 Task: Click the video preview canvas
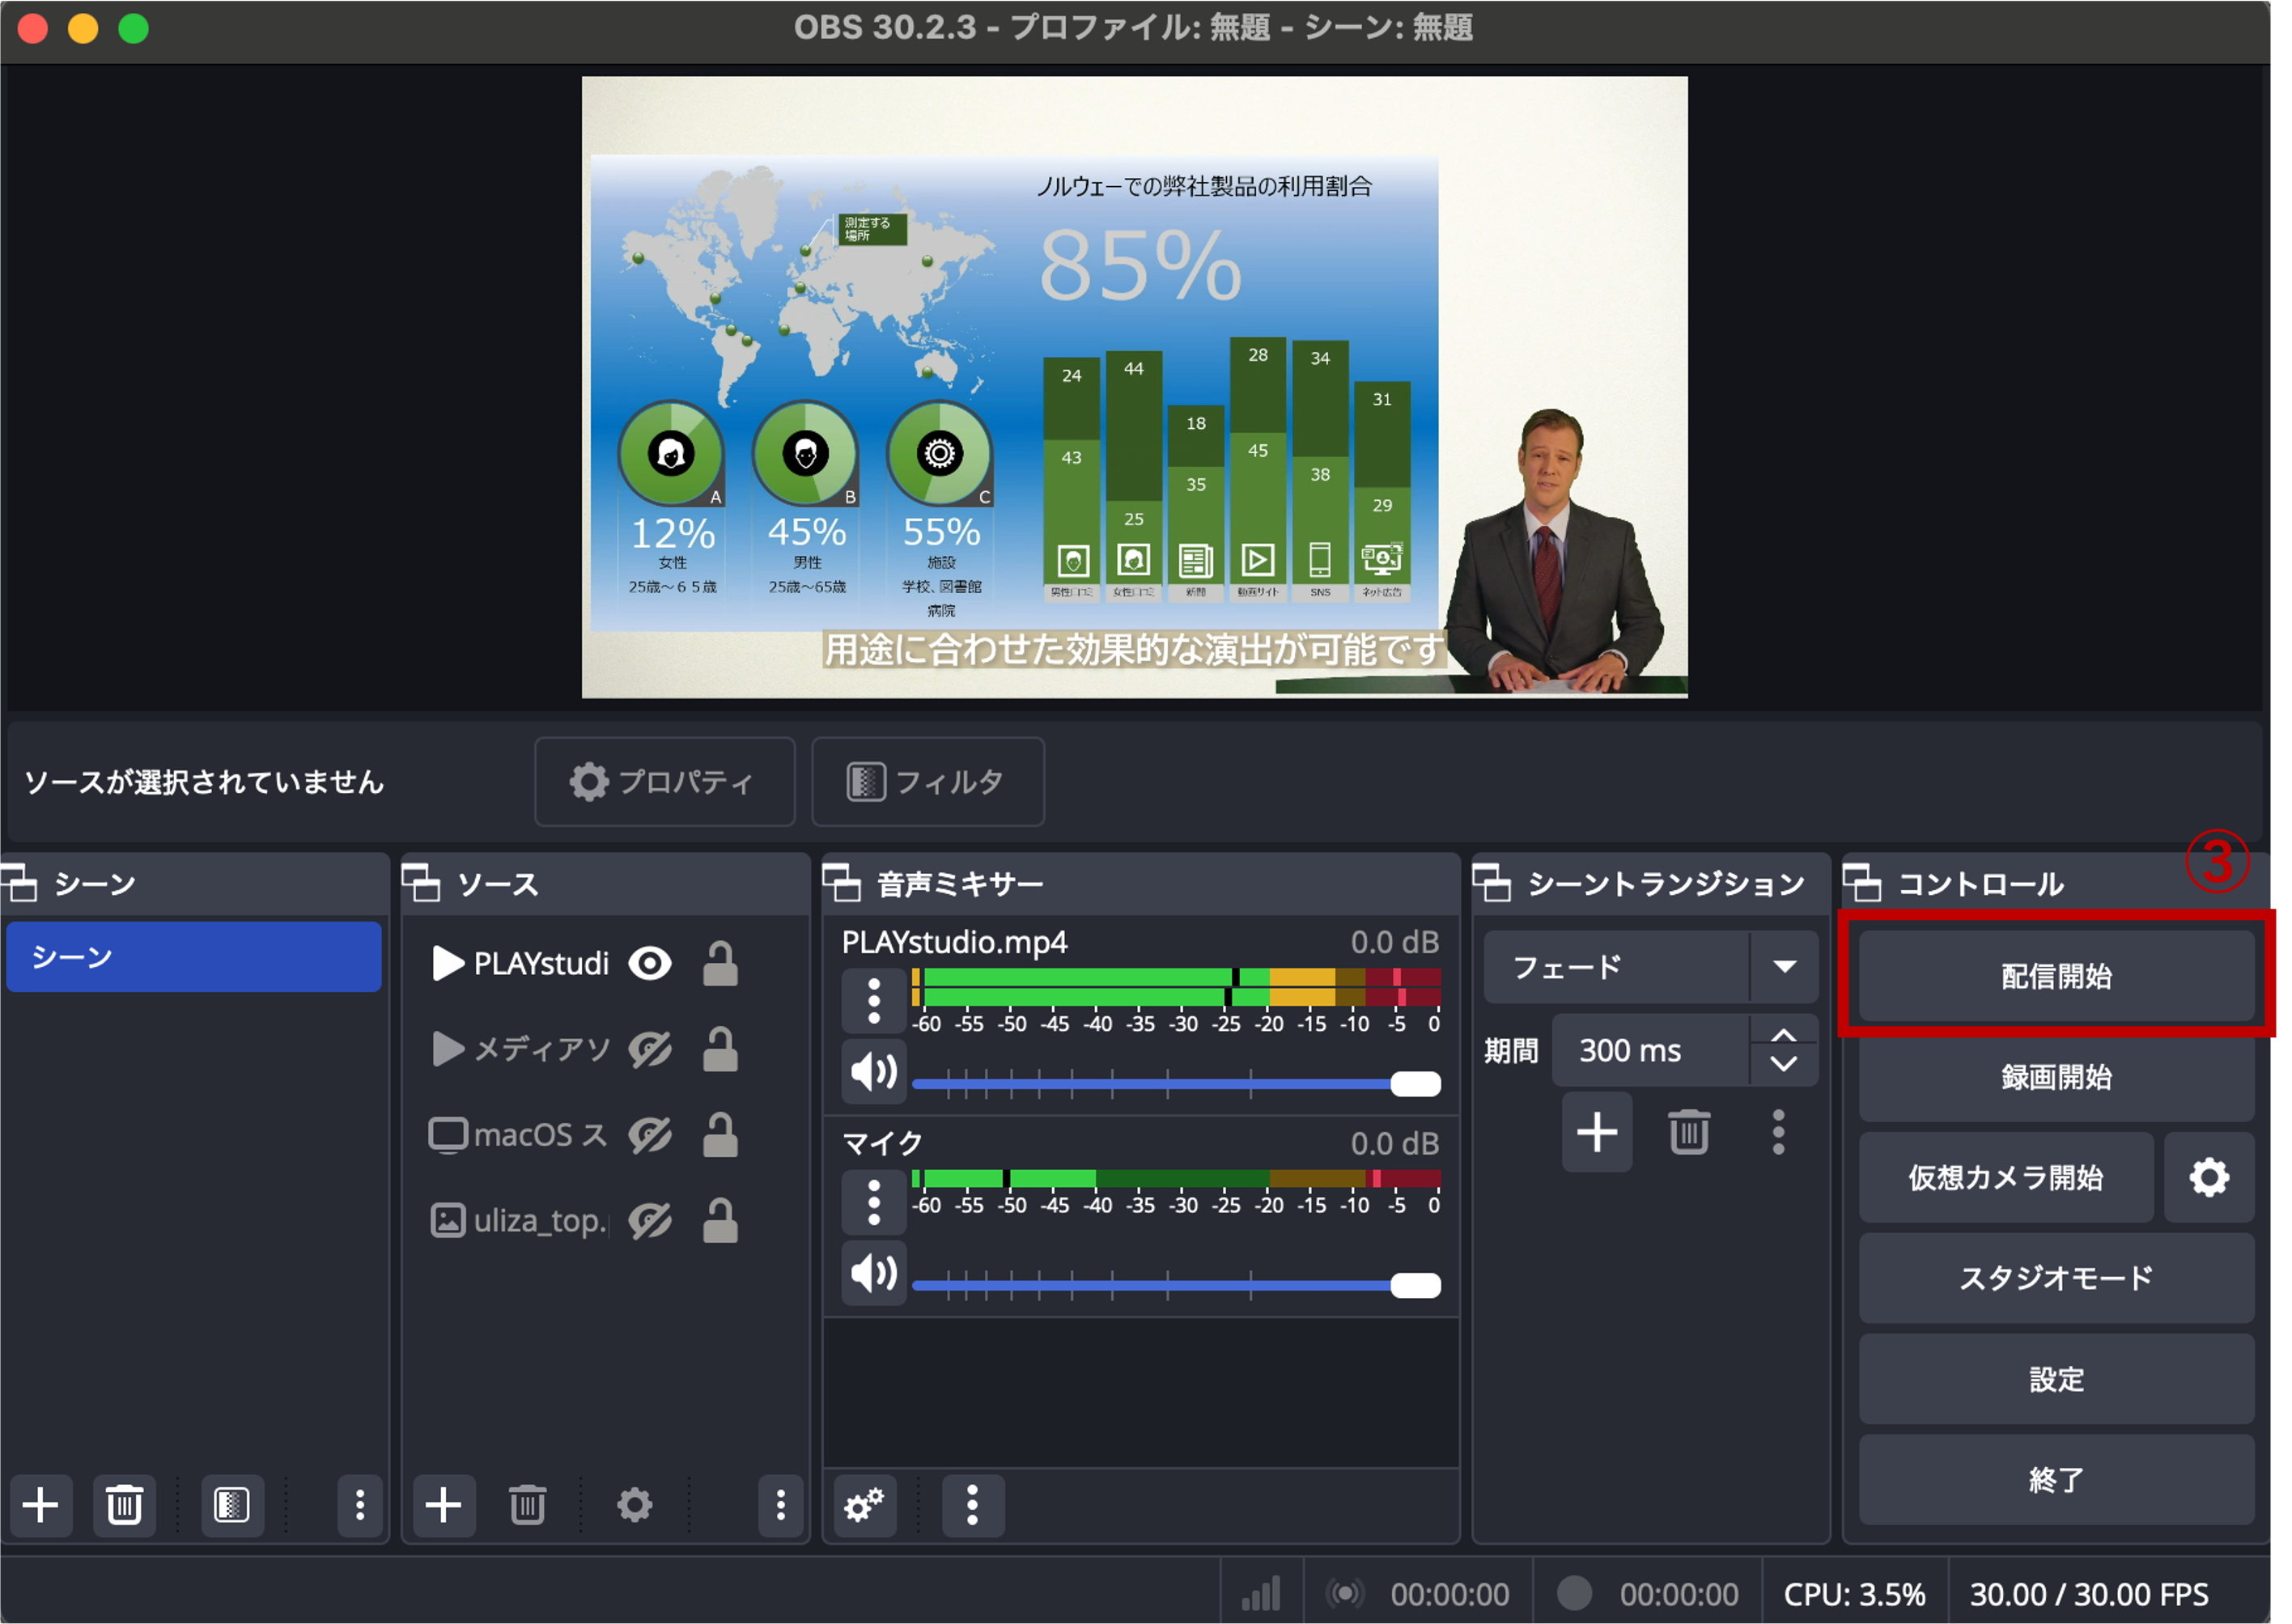pyautogui.click(x=1135, y=387)
